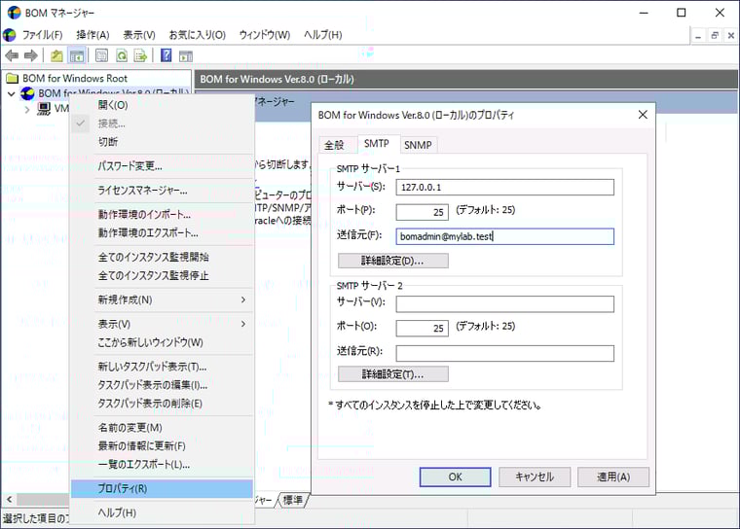
Task: Open the ヘルプ(H) menu in menu bar
Action: click(x=323, y=35)
